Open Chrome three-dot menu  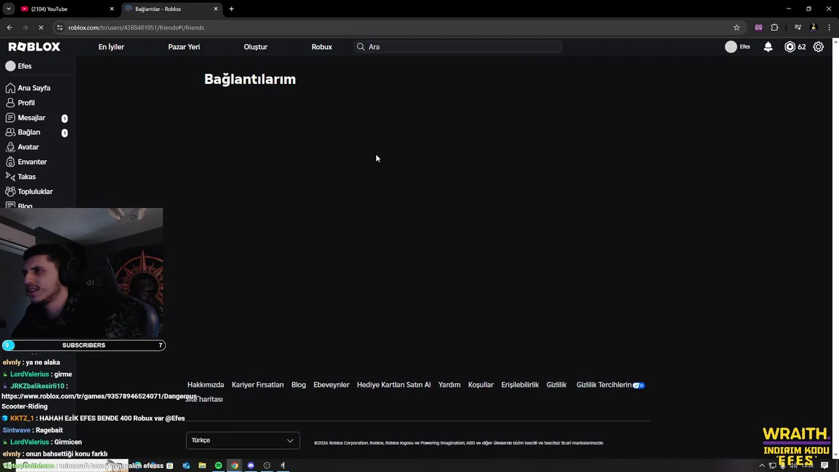[x=829, y=28]
